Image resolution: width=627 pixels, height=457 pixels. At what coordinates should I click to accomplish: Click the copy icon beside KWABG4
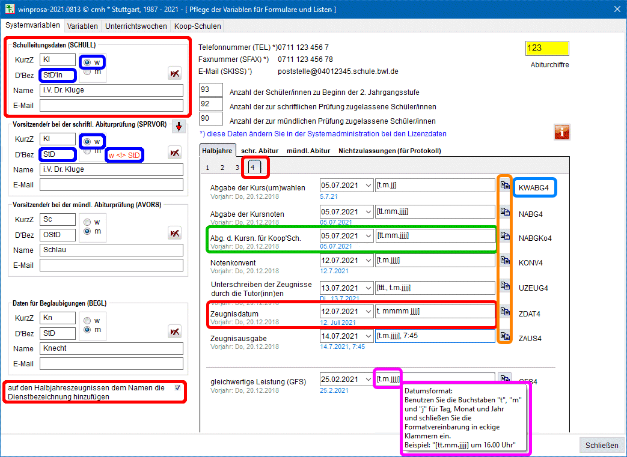pos(505,186)
